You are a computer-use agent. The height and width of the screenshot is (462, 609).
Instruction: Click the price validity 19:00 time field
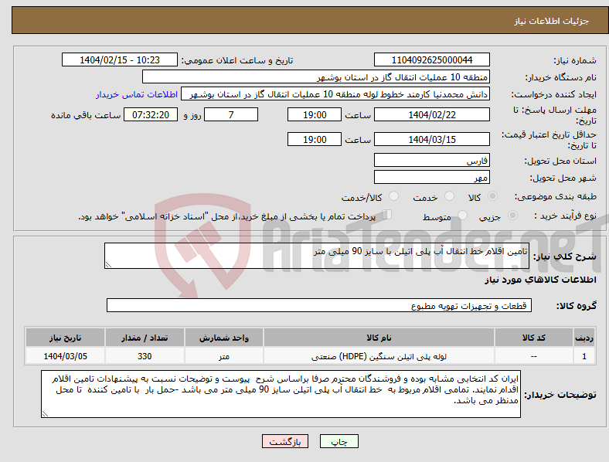(315, 139)
